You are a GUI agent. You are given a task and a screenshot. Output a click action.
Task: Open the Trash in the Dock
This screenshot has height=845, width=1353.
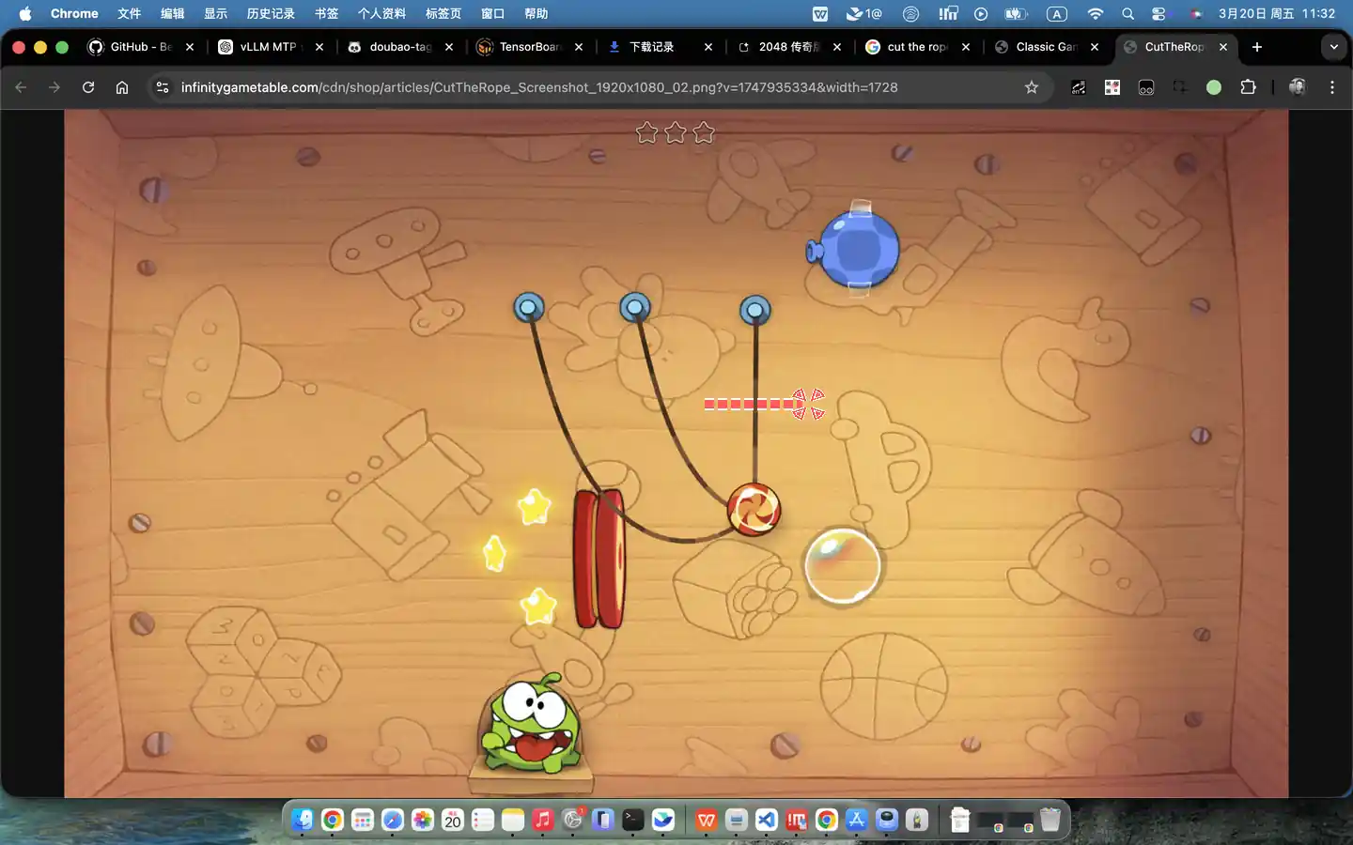(x=1050, y=820)
